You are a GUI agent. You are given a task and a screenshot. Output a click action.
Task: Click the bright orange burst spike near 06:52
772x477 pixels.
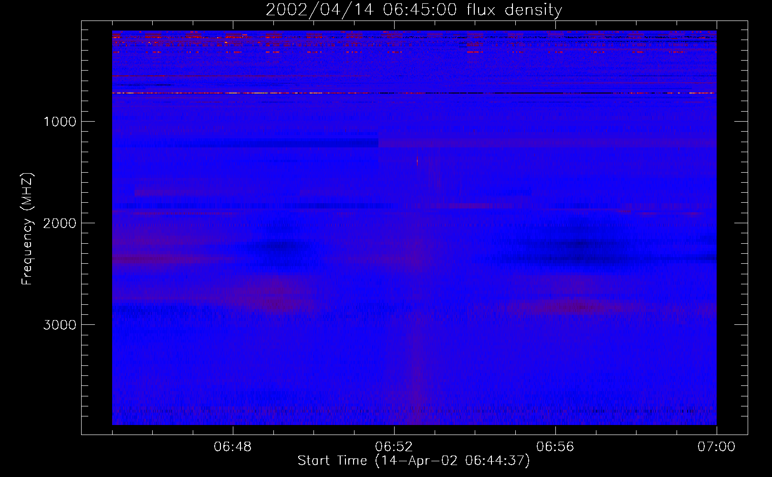417,161
